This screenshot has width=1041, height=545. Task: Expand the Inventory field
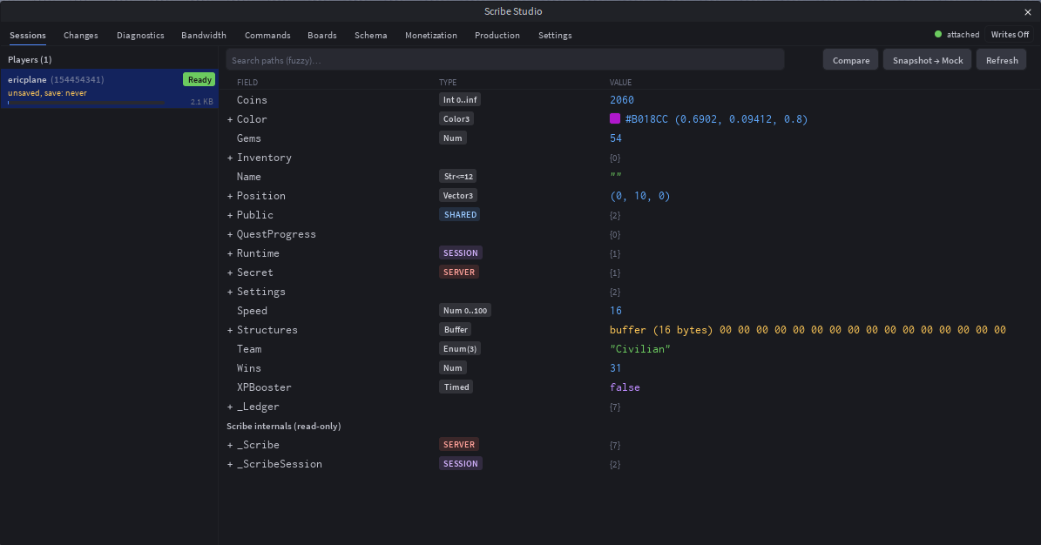pyautogui.click(x=230, y=158)
